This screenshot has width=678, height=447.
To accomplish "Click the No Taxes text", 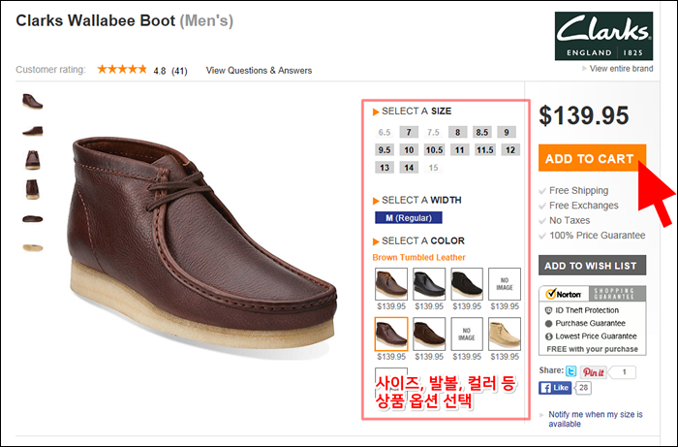I will [570, 220].
